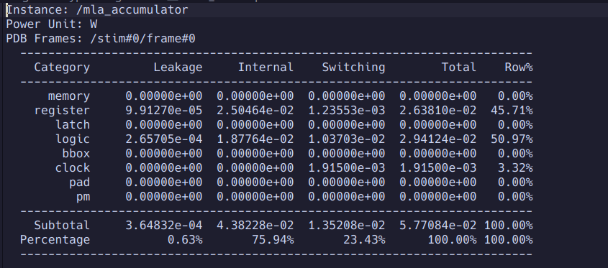Click logic row percent 50.97%

click(512, 139)
